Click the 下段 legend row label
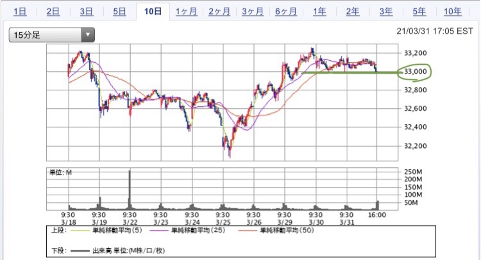481x260 pixels. click(59, 251)
